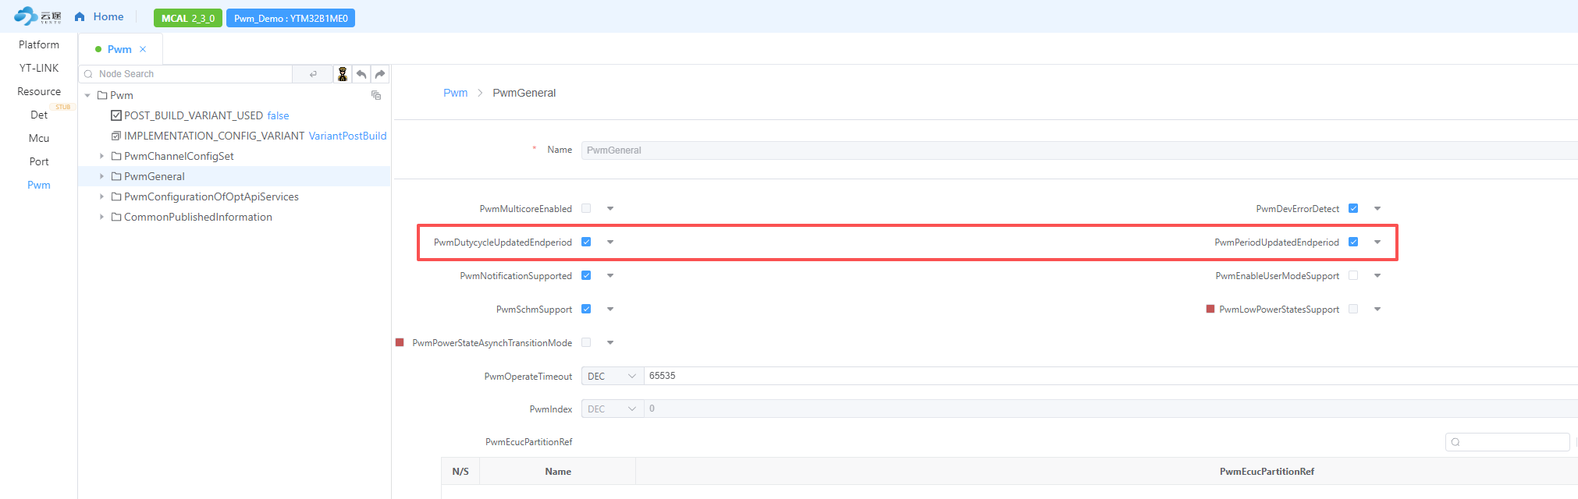Open dropdown arrow next to PwmPeriodUpdatedEndperiod
Viewport: 1578px width, 499px height.
coord(1377,242)
